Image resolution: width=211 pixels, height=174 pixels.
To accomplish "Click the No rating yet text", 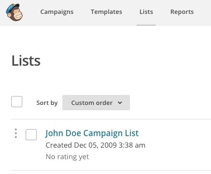I will coord(67,157).
